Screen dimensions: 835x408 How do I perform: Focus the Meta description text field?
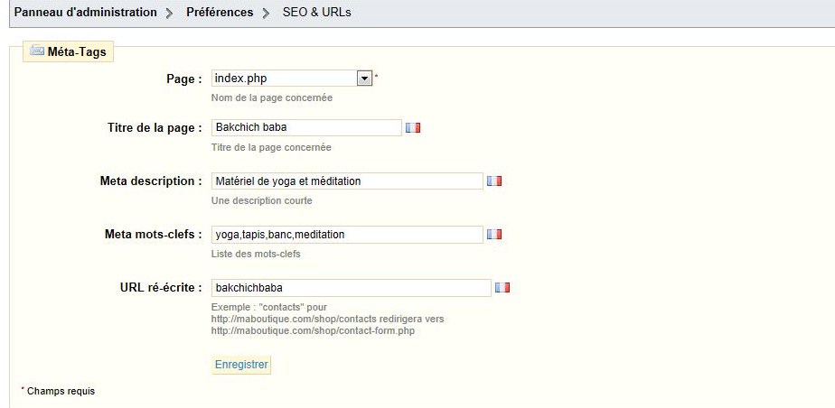(x=347, y=181)
